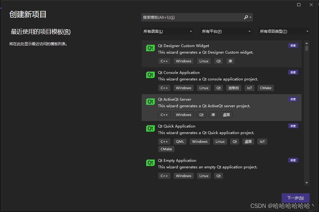Click the Qt icon of Qt Console Application
The height and width of the screenshot is (212, 319).
point(150,75)
